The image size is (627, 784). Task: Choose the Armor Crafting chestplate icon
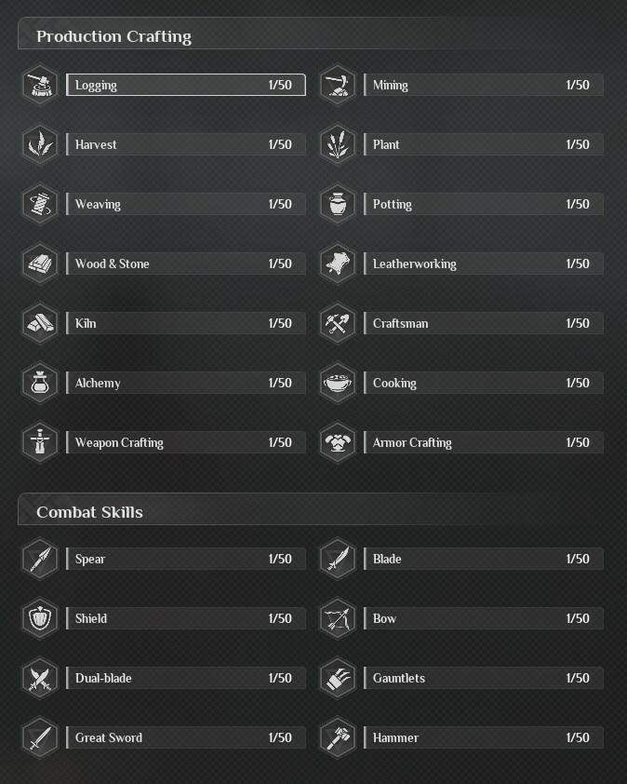[x=338, y=442]
